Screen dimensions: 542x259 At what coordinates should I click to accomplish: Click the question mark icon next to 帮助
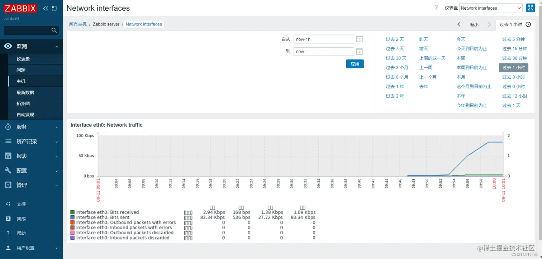[8, 233]
